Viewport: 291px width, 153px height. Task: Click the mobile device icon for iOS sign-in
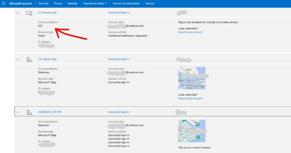pos(29,13)
